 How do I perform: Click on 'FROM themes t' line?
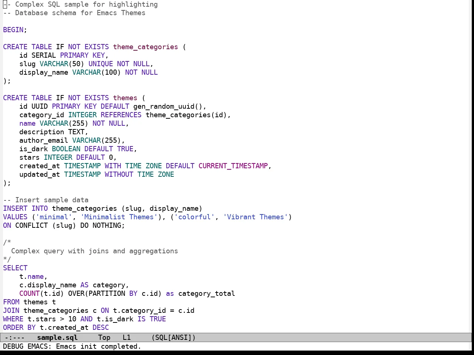pyautogui.click(x=29, y=302)
